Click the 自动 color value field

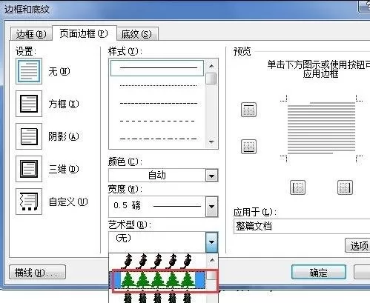157,176
